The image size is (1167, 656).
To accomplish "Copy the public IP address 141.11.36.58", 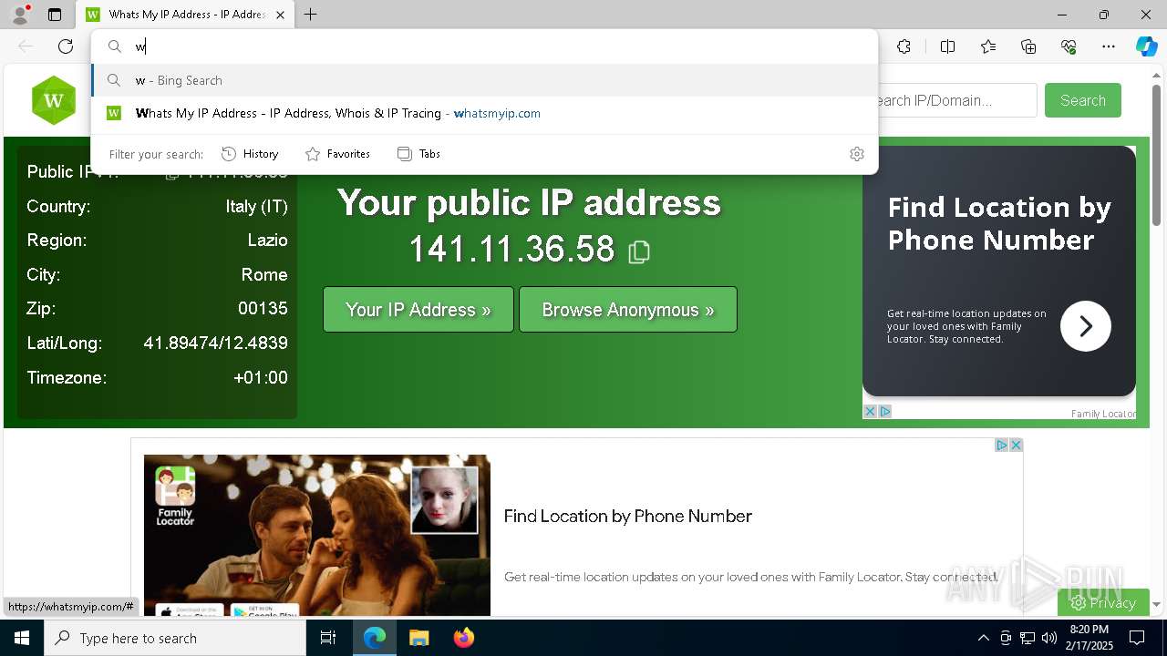I will pos(639,251).
